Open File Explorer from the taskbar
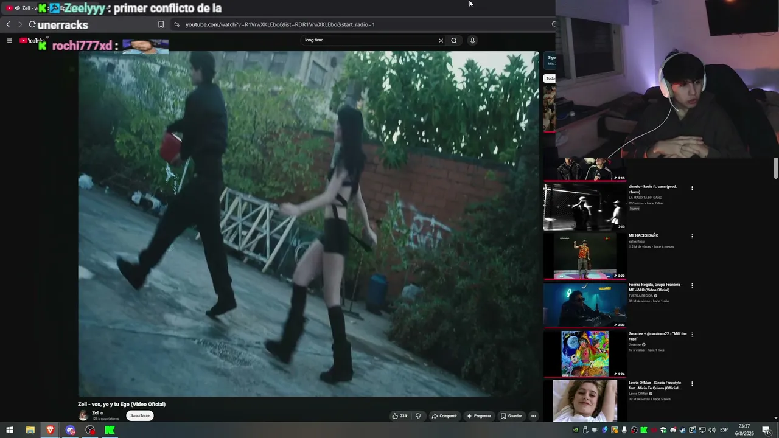Viewport: 779px width, 438px height. 30,430
